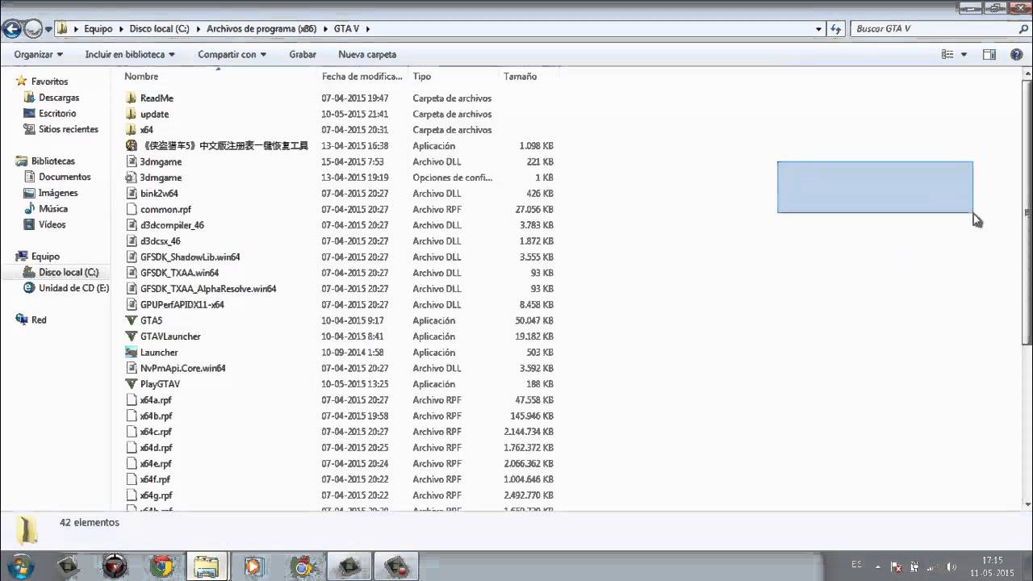
Task: Select Red in the navigation pane
Action: (39, 320)
